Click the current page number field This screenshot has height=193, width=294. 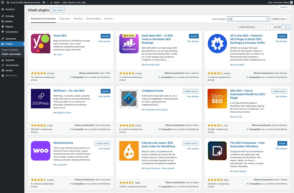[x=270, y=27]
